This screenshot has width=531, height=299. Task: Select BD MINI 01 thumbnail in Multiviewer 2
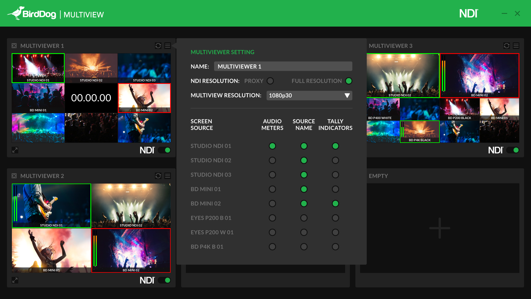(51, 251)
